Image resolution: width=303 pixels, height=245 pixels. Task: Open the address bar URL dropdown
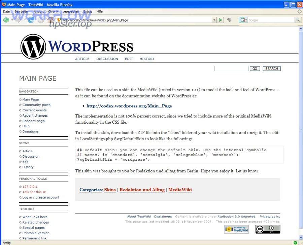(214, 20)
